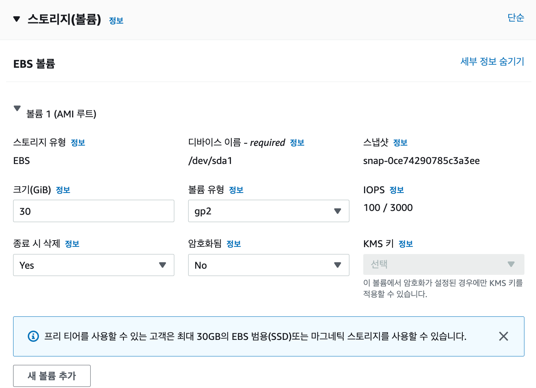Collapse the 볼륨 1 (AMI 루트) disclosure triangle

point(17,109)
